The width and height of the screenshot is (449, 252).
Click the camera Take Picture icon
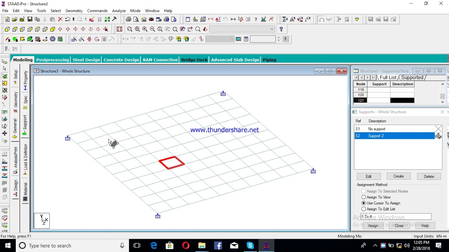click(x=151, y=20)
